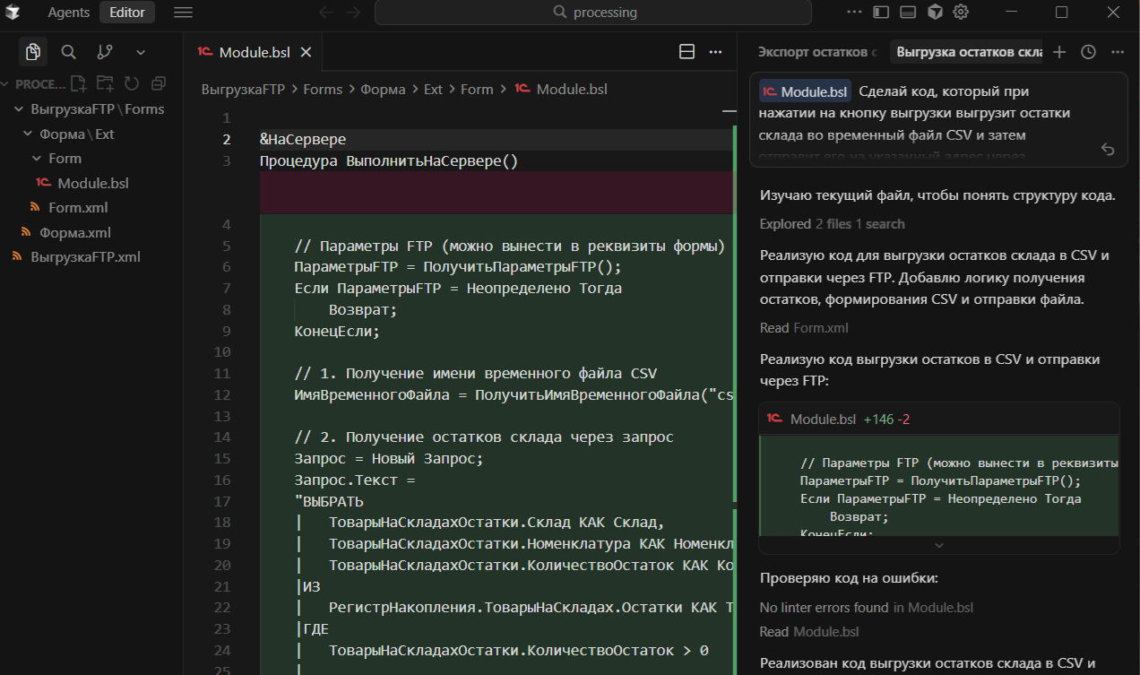Click '&НаСервере' code line
The width and height of the screenshot is (1140, 675).
click(x=303, y=140)
